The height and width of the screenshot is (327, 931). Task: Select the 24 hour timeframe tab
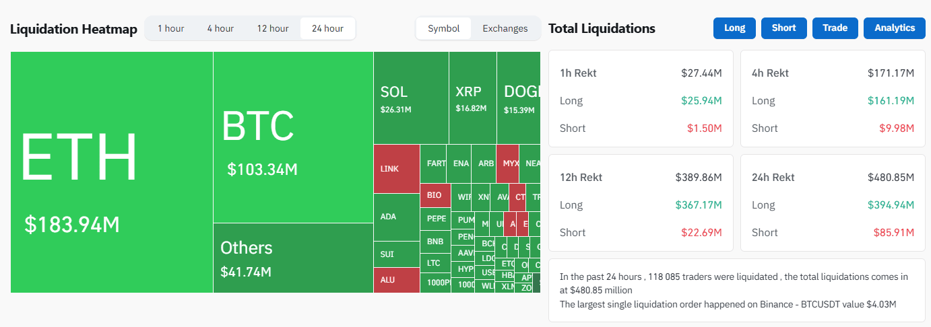(x=327, y=28)
